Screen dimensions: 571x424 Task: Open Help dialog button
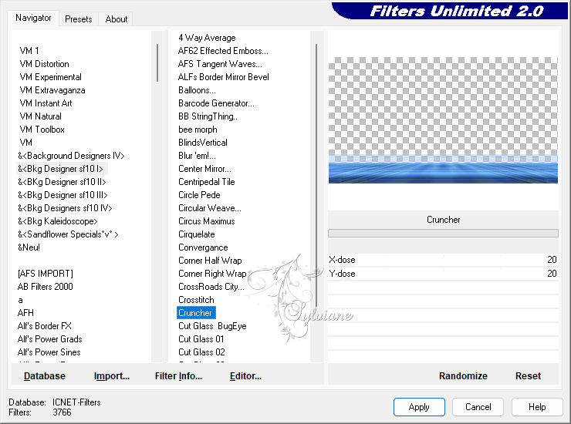click(537, 406)
